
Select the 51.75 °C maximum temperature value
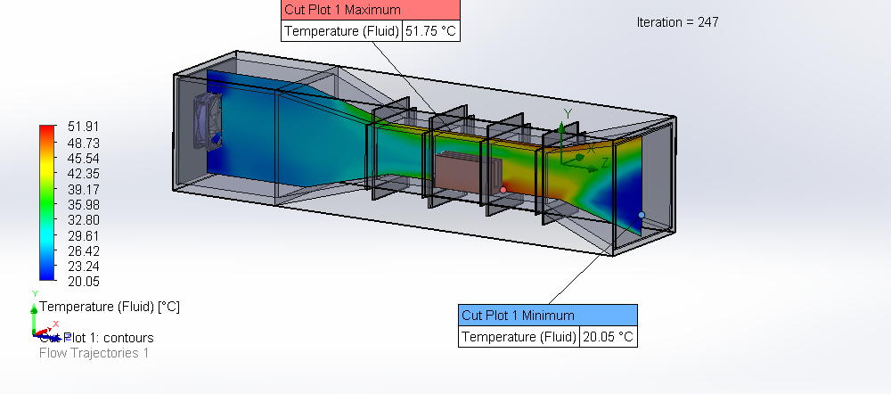(430, 30)
